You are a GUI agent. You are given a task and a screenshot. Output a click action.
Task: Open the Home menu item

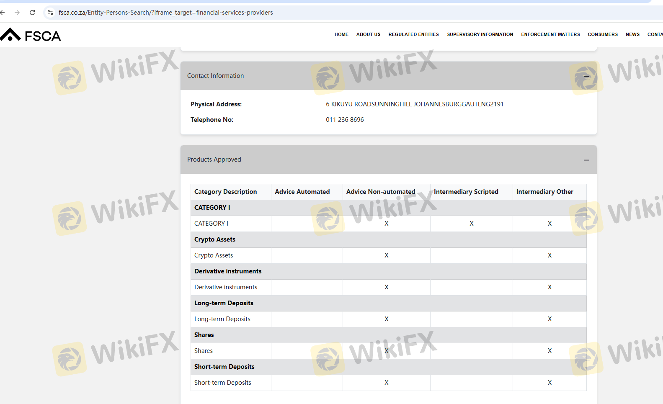point(341,34)
